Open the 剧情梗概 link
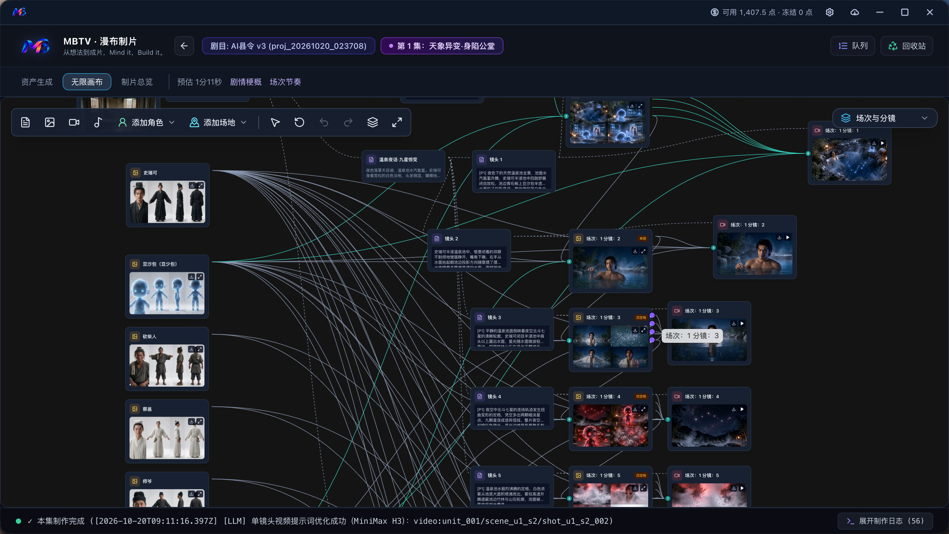This screenshot has width=949, height=534. tap(246, 82)
